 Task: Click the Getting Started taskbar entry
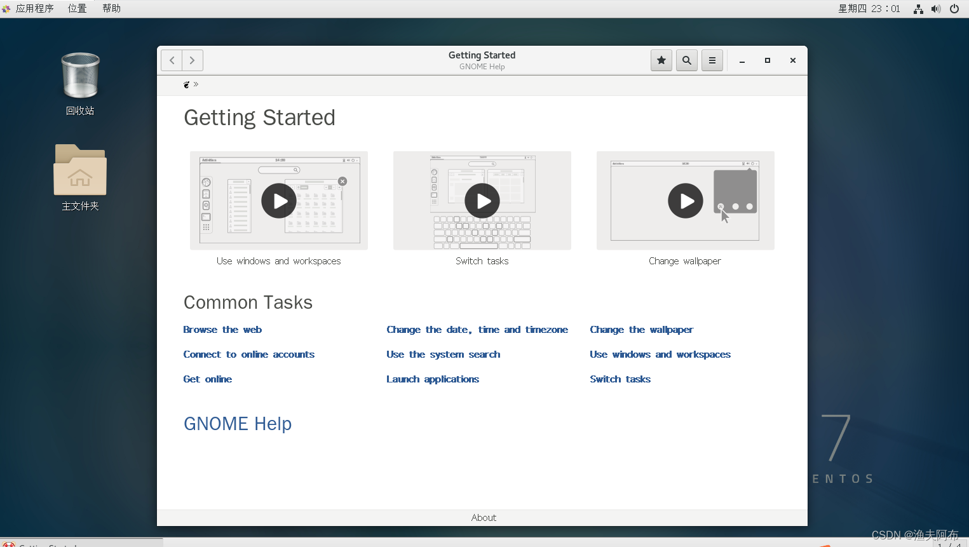[81, 543]
